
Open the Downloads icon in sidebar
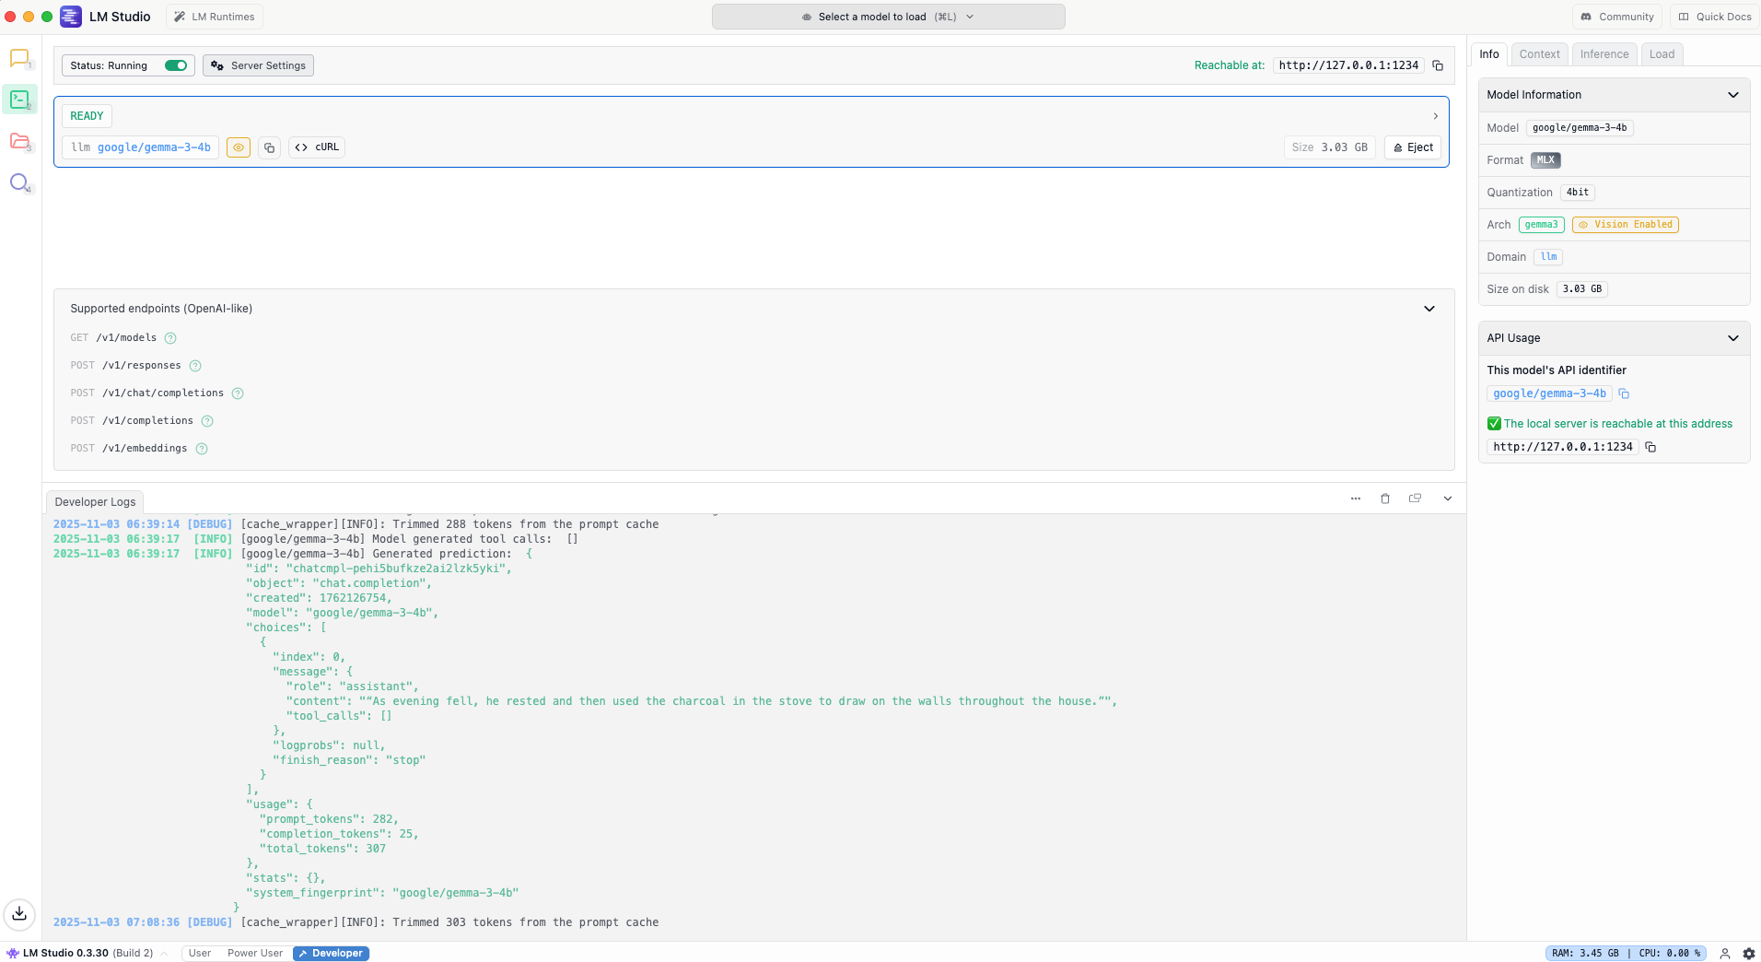[19, 914]
